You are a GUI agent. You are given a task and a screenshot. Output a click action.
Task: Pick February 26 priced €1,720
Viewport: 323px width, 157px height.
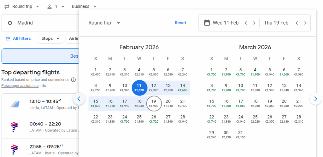click(153, 119)
